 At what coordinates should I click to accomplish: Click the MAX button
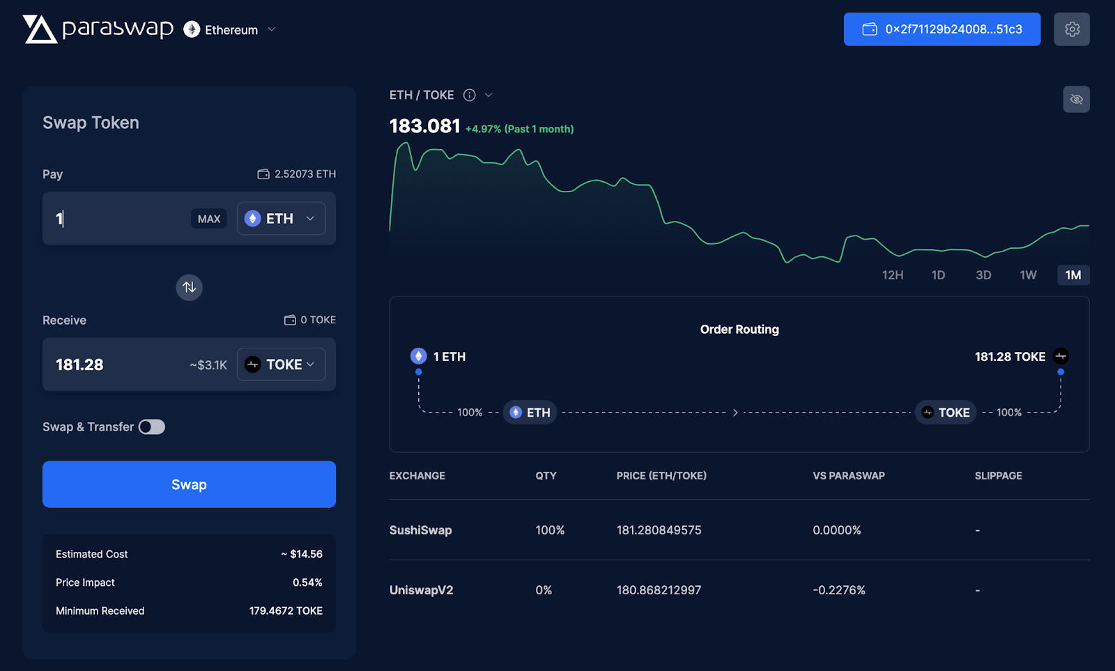click(x=209, y=219)
